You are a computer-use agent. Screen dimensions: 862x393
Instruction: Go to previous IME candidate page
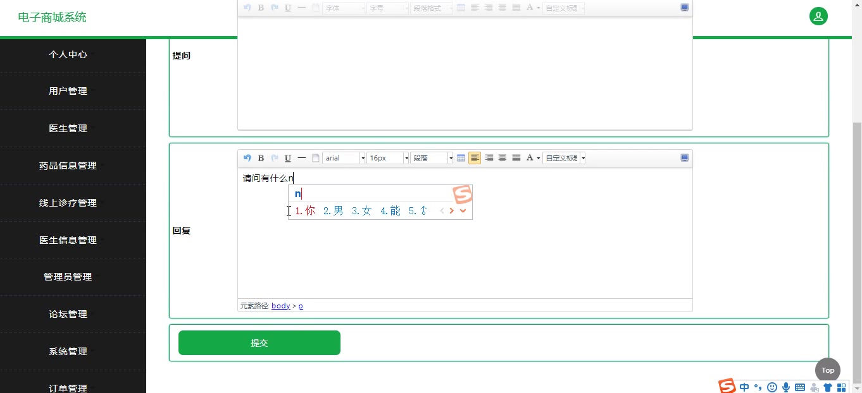pyautogui.click(x=442, y=211)
